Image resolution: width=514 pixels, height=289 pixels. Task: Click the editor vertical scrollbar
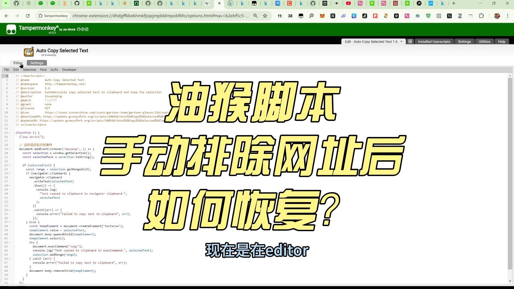click(x=510, y=174)
